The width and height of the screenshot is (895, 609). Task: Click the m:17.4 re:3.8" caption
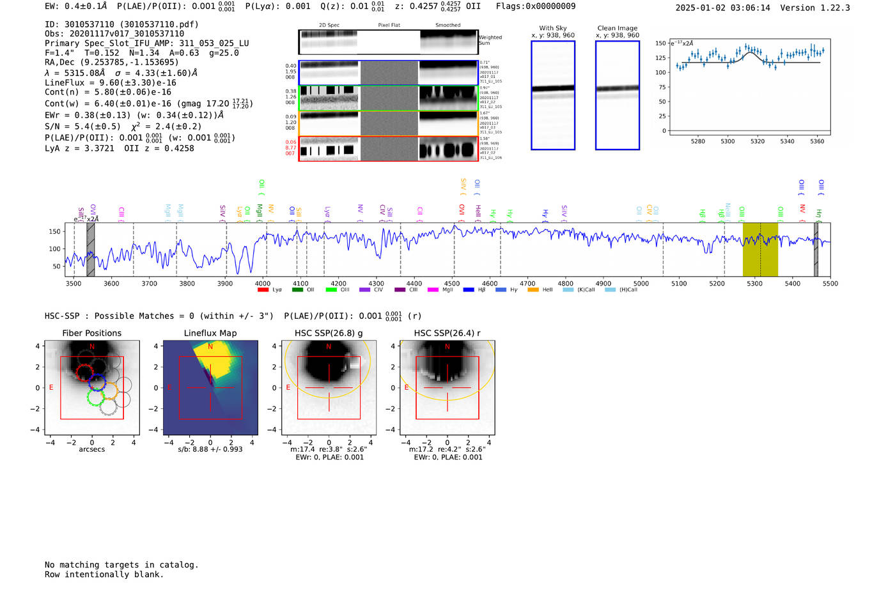click(329, 449)
